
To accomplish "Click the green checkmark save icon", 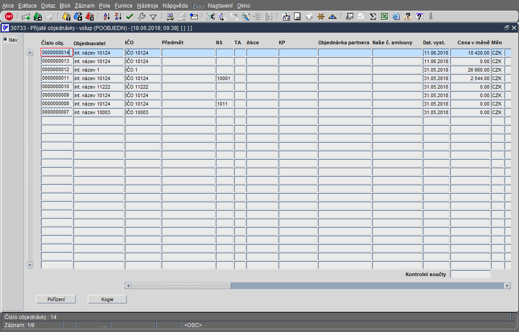I will (x=130, y=17).
